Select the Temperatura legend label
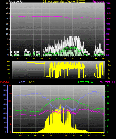This screenshot has width=116, height=139. point(85,82)
